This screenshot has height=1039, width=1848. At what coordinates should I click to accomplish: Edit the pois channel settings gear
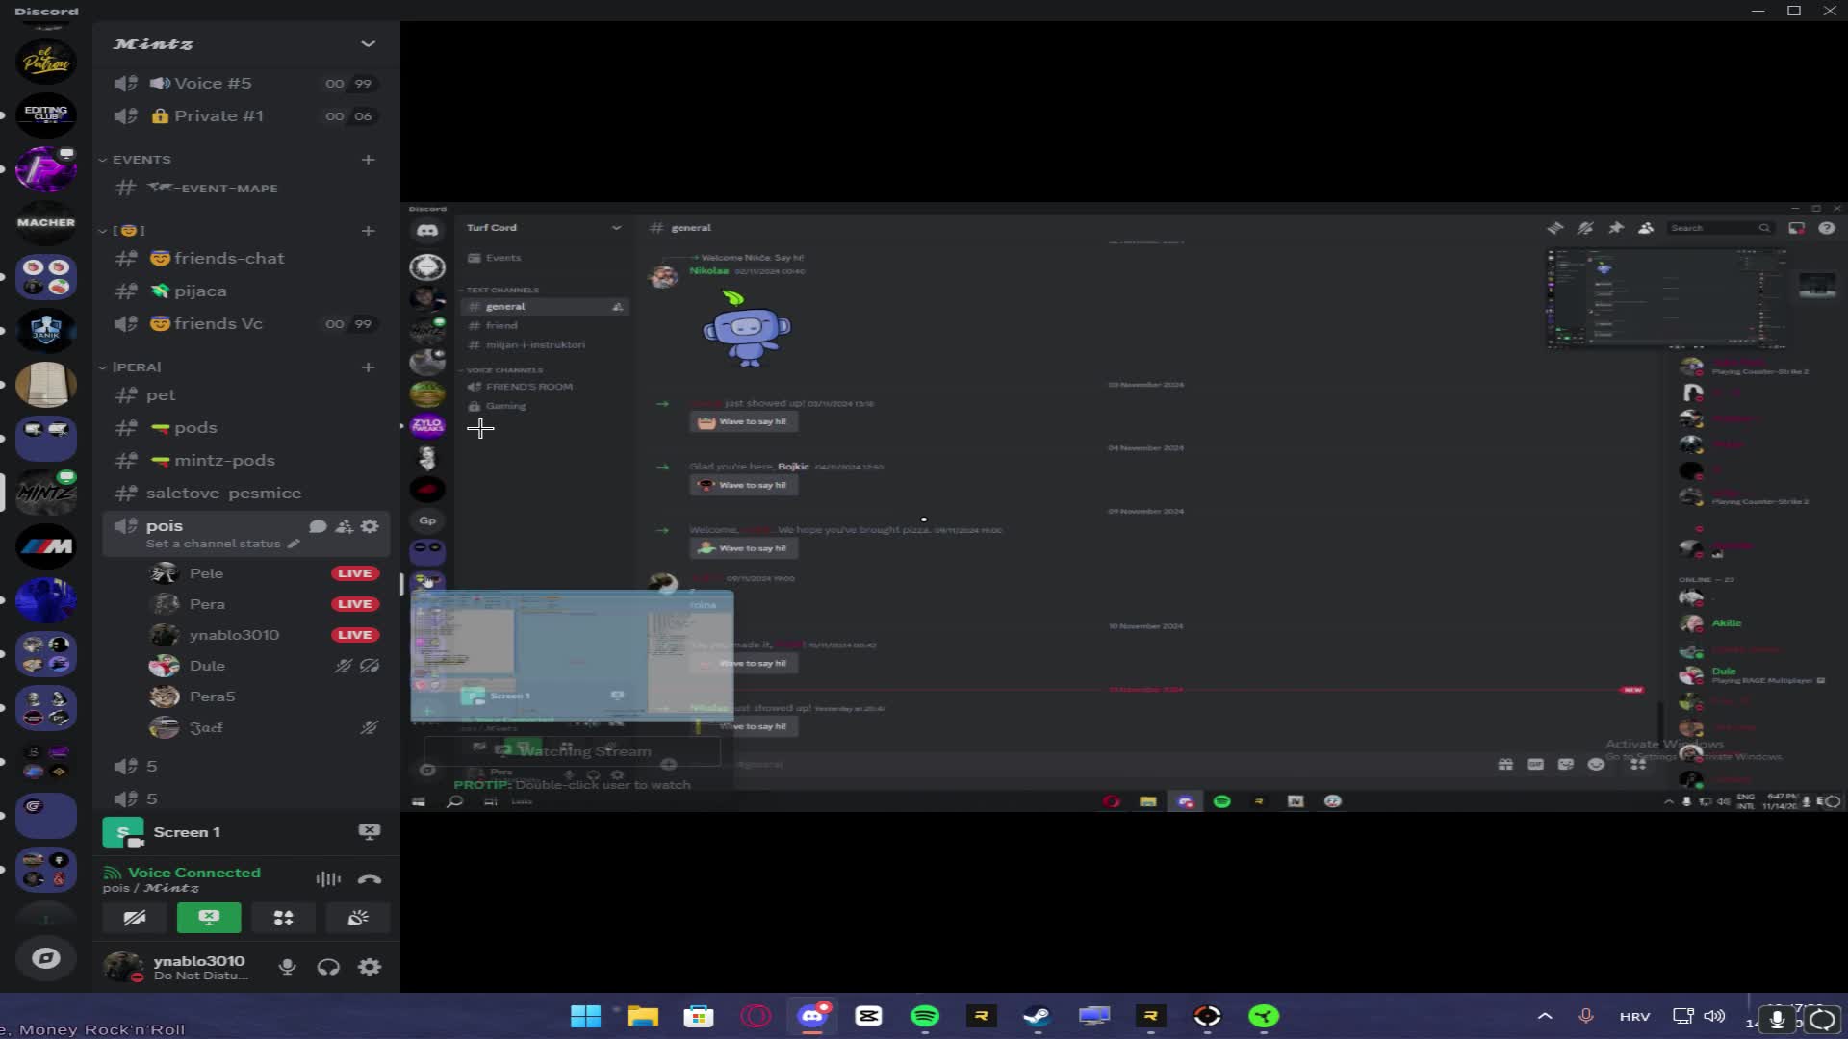click(x=370, y=526)
